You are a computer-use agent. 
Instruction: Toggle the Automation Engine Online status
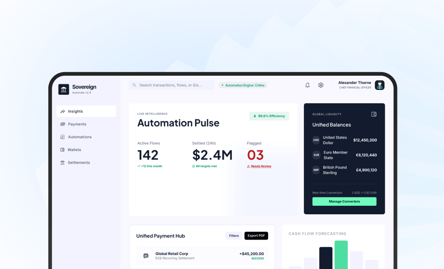pyautogui.click(x=243, y=85)
